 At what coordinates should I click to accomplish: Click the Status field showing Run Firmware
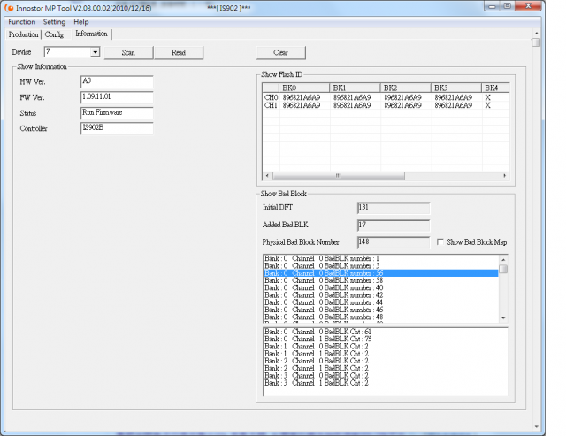tap(117, 112)
